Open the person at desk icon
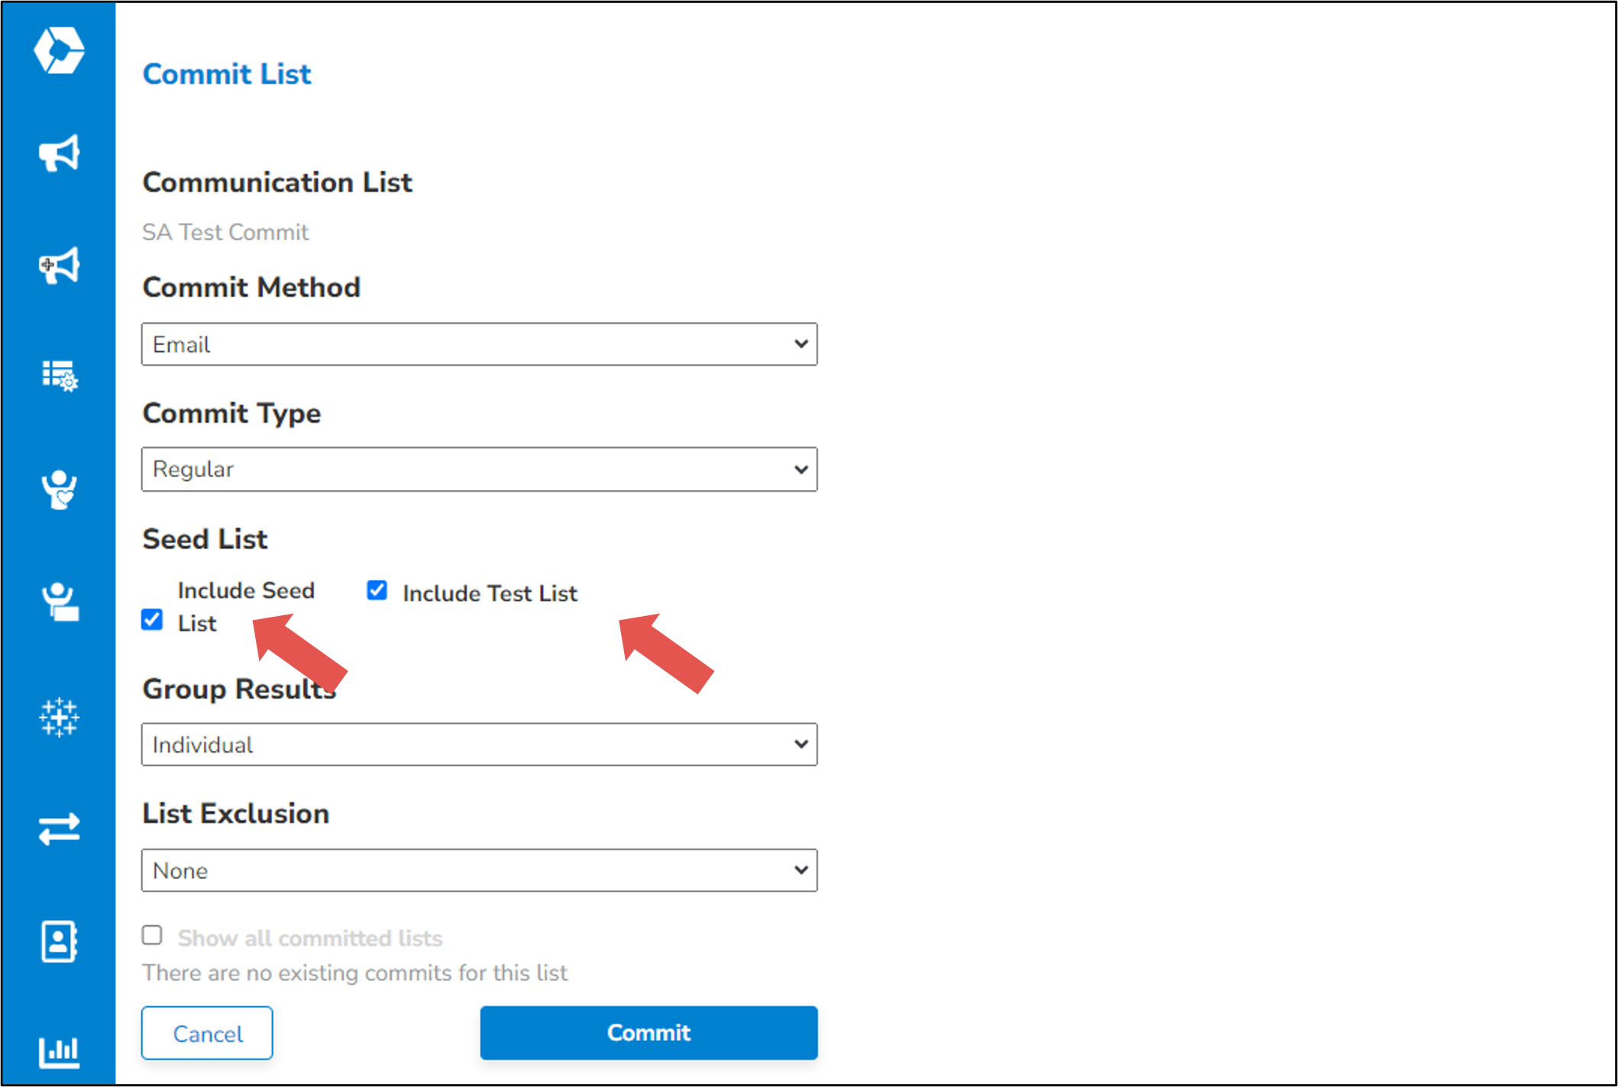 (59, 602)
